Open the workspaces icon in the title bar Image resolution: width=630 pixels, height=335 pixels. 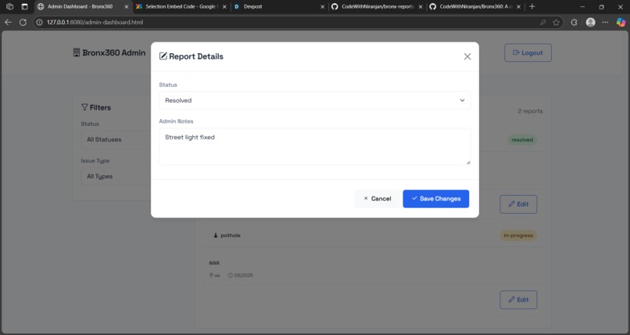click(9, 6)
